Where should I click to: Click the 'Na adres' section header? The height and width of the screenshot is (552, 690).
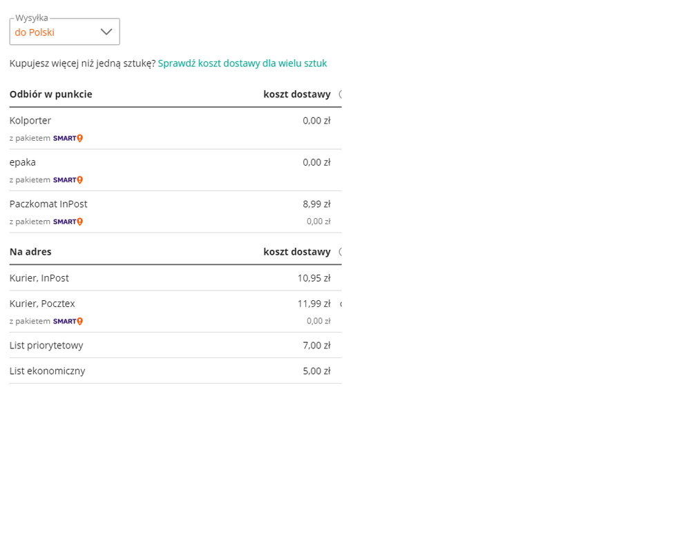(30, 252)
